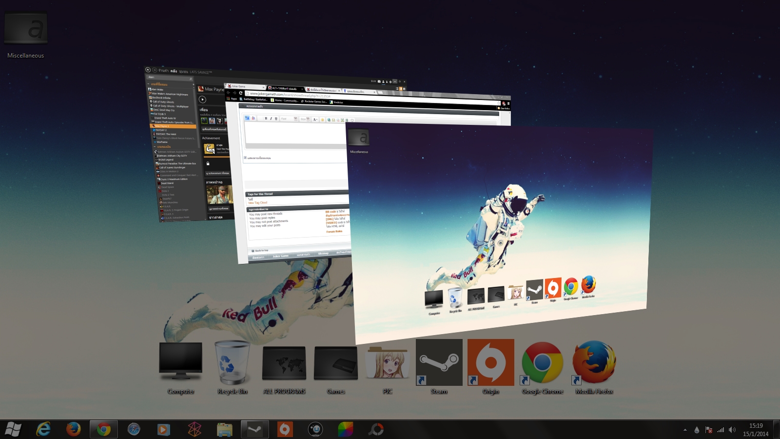Launch Internet Explorer from the taskbar
This screenshot has height=439, width=780.
[x=44, y=430]
